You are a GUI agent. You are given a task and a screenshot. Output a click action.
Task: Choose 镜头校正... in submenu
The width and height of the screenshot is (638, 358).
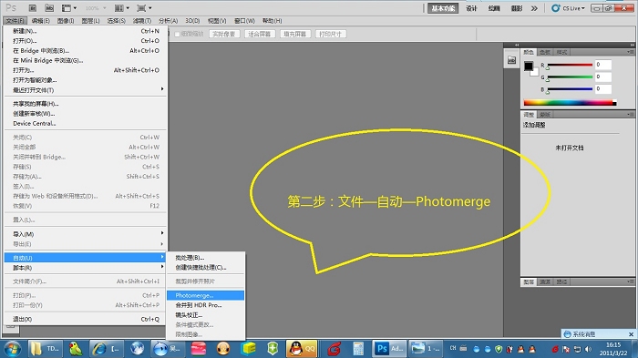(205, 315)
